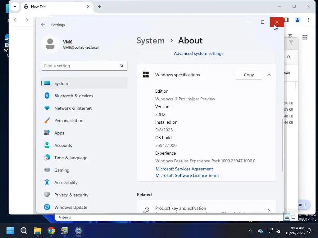Viewport: 318px width, 238px height.
Task: Switch to Chrome from the taskbar
Action: click(x=51, y=231)
